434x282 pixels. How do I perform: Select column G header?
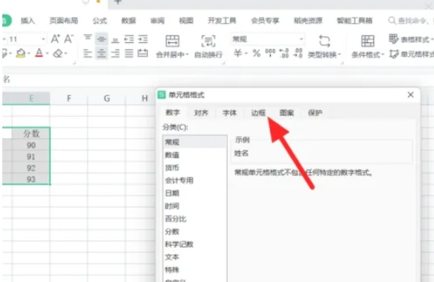click(106, 98)
